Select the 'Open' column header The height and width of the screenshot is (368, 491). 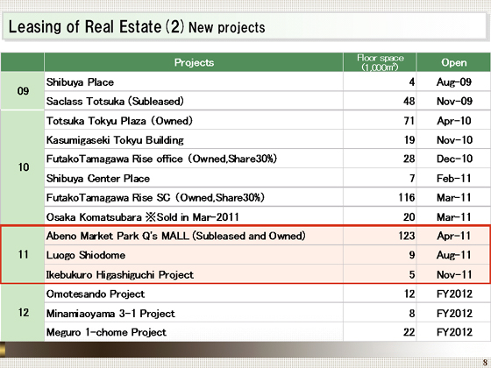pyautogui.click(x=454, y=62)
